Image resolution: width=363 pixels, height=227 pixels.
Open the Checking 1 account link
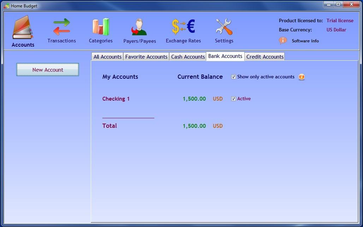click(x=116, y=99)
